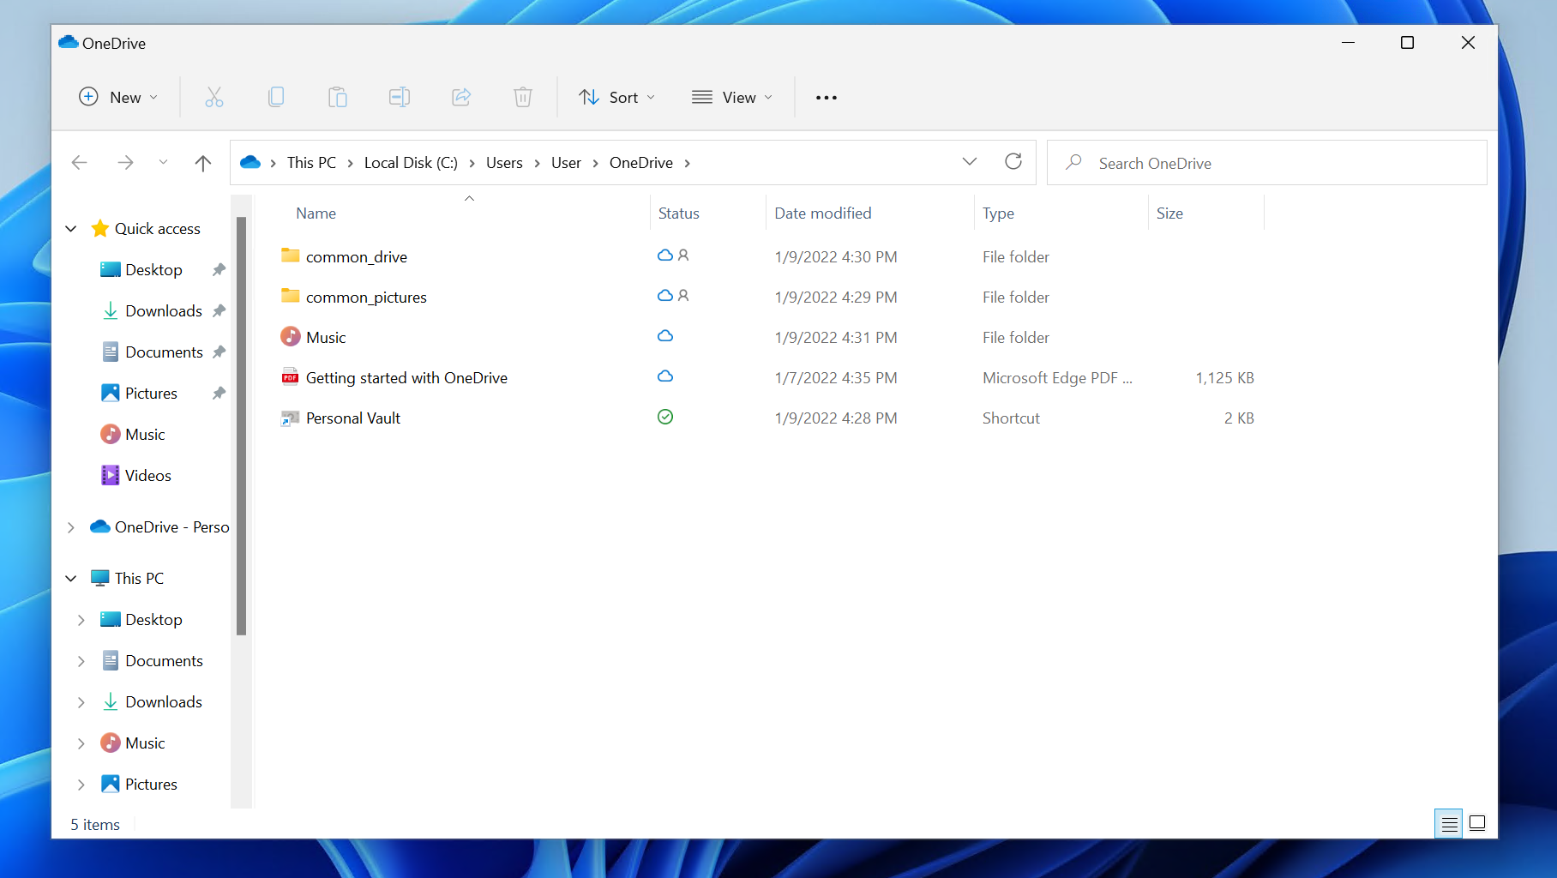The image size is (1557, 878).
Task: Open the View dropdown
Action: tap(732, 97)
